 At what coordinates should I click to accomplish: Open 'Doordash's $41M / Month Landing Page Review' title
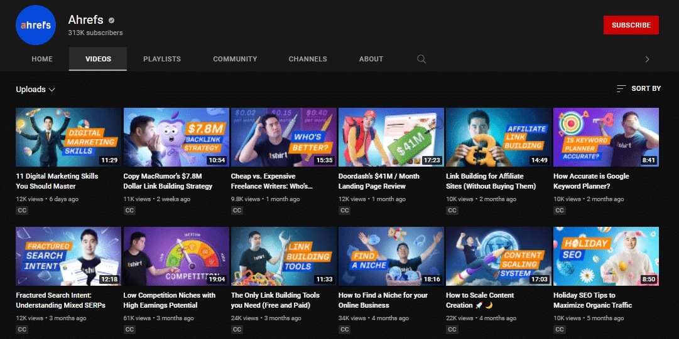(x=379, y=181)
